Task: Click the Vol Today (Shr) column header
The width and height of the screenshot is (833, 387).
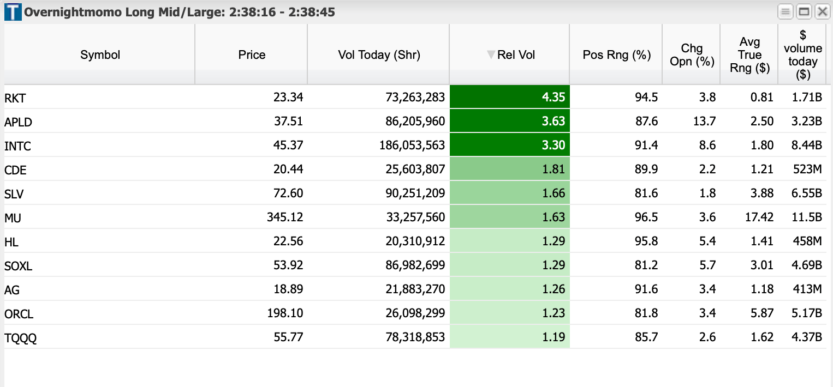Action: (379, 55)
